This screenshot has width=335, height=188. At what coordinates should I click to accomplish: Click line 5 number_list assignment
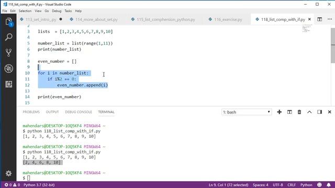click(x=75, y=43)
